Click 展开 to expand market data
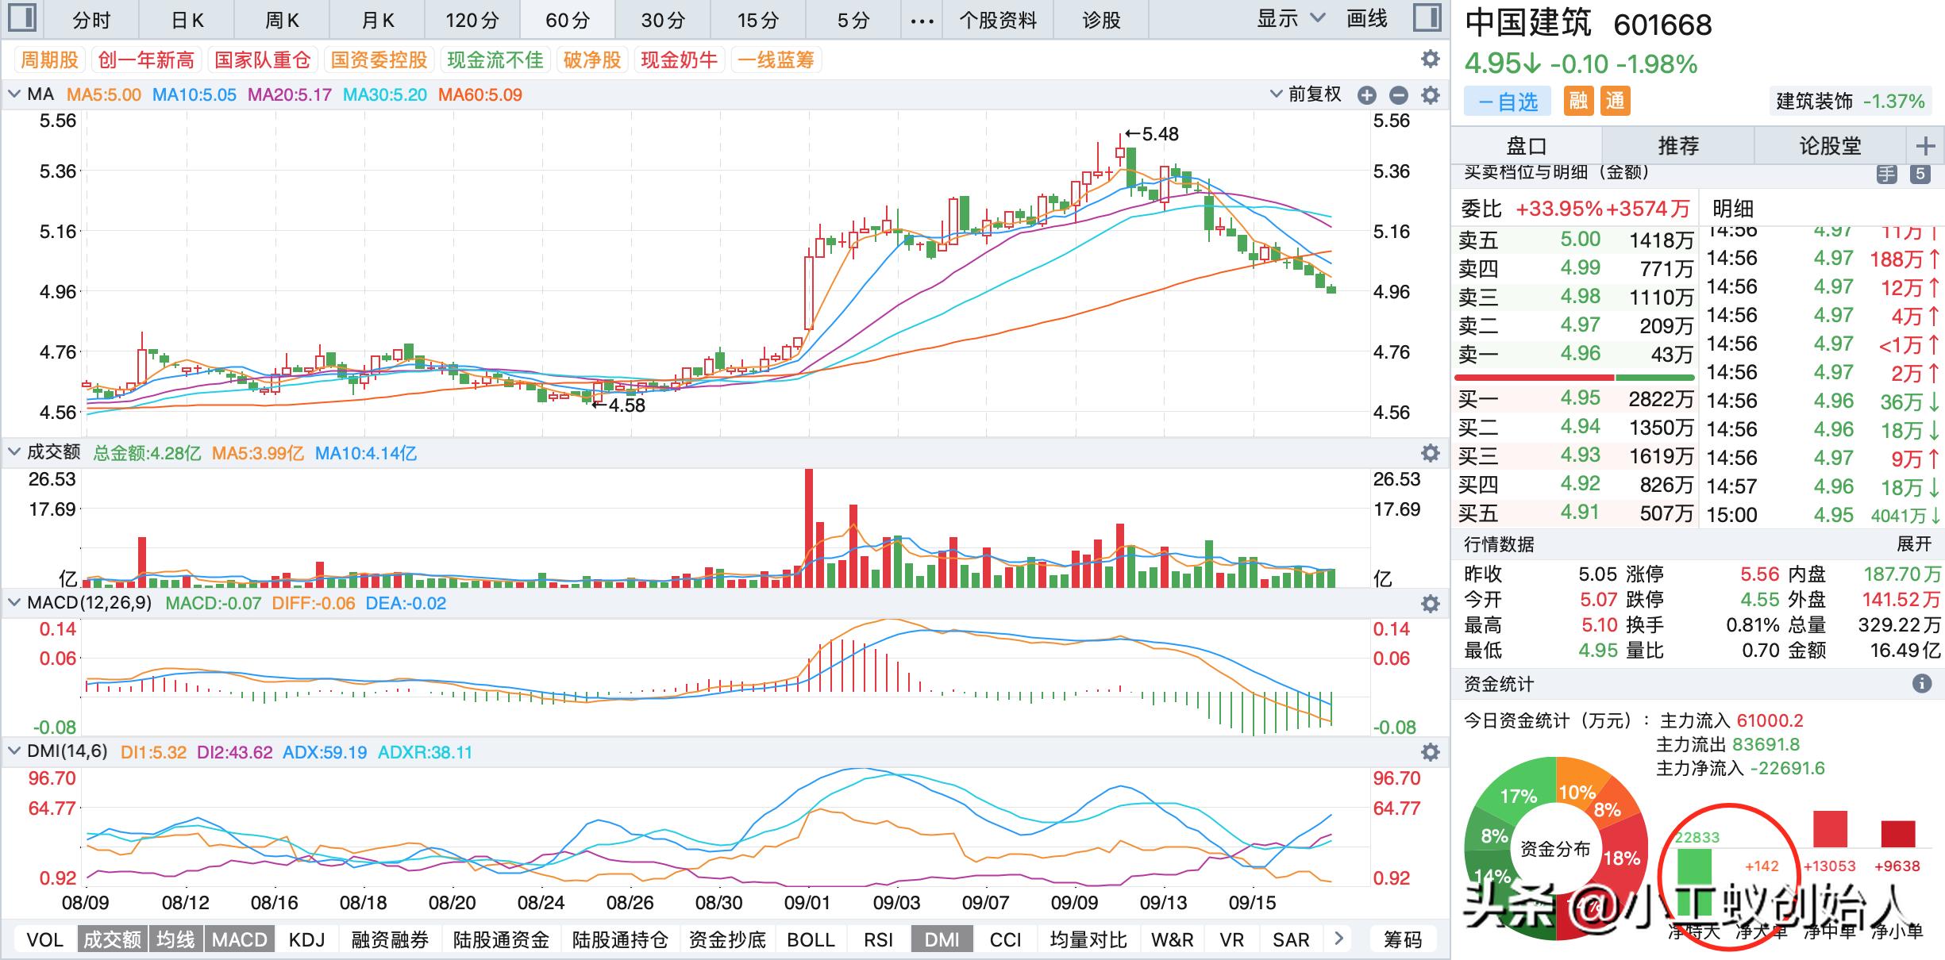Viewport: 1945px width, 960px height. (1913, 544)
